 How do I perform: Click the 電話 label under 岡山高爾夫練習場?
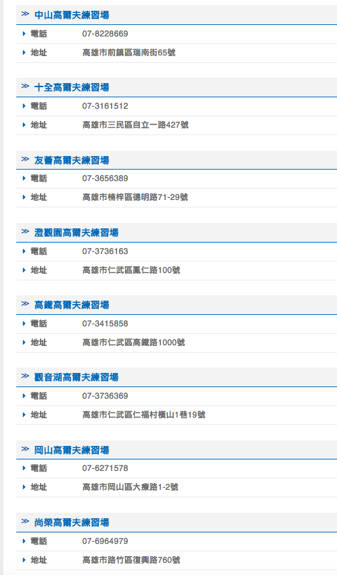[x=39, y=468]
